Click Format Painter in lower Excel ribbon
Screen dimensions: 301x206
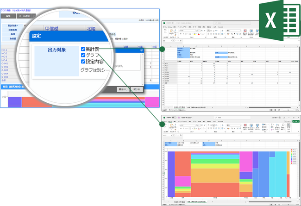tap(175, 130)
